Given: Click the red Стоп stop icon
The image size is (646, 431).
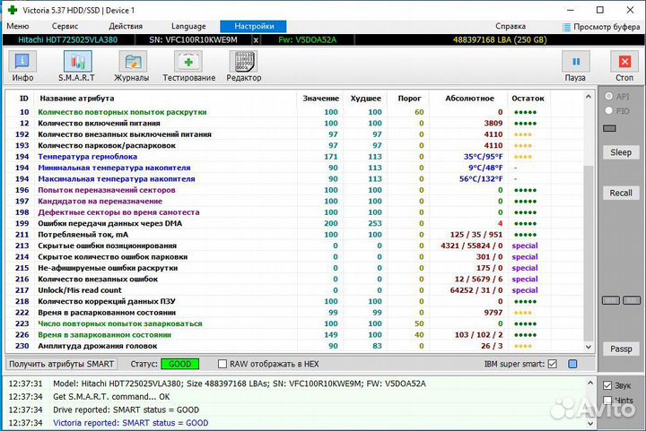Looking at the screenshot, I should click(624, 62).
